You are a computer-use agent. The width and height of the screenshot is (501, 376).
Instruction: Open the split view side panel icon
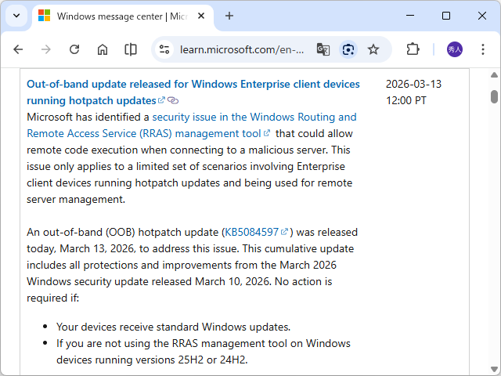click(131, 49)
